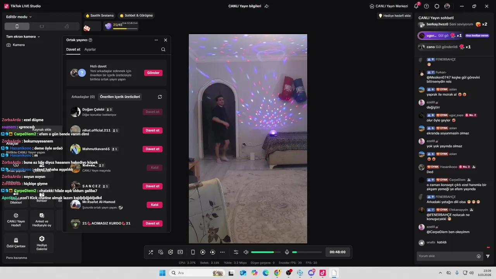The height and width of the screenshot is (279, 496).
Task: Open the profile avatar in title bar
Action: click(447, 6)
